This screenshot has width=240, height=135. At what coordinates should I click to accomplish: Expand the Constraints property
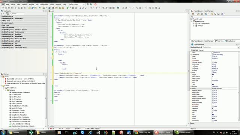tap(191, 55)
